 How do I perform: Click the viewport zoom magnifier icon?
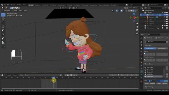click(137, 23)
